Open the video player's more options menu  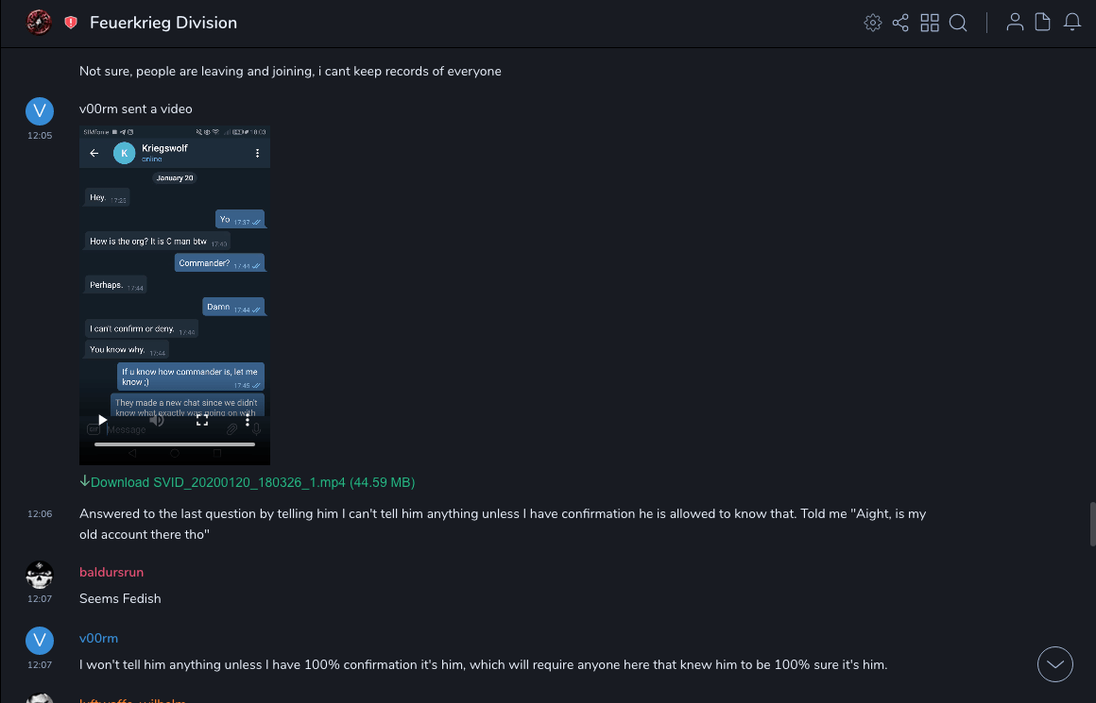pyautogui.click(x=248, y=421)
